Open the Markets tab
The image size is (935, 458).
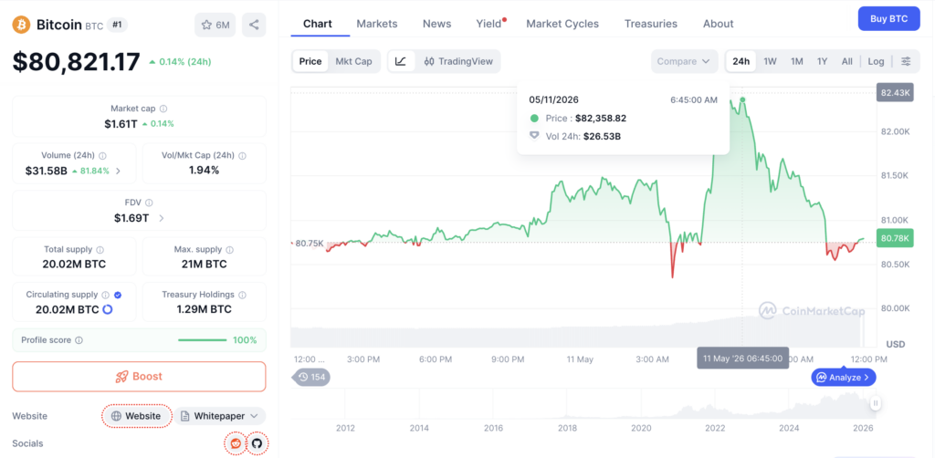point(377,24)
